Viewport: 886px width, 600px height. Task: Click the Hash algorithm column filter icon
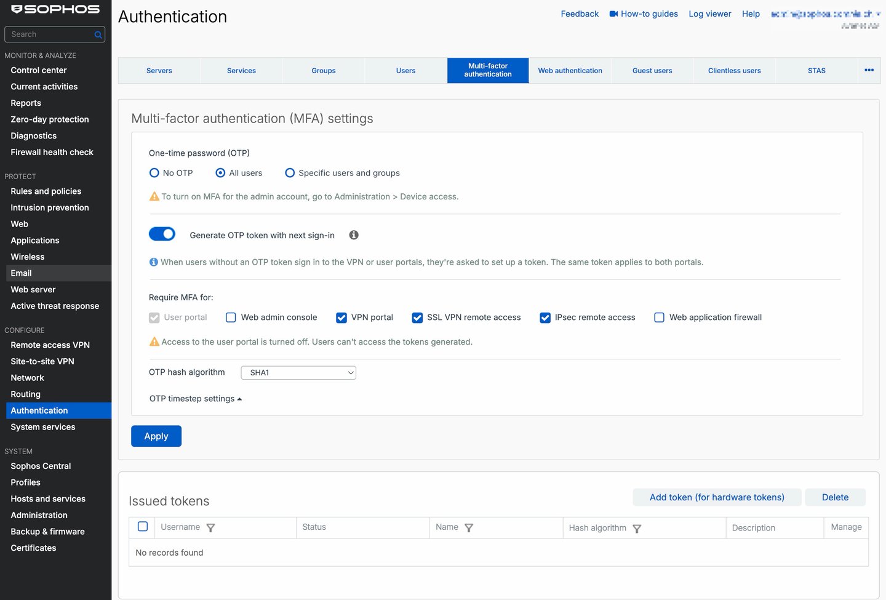637,529
